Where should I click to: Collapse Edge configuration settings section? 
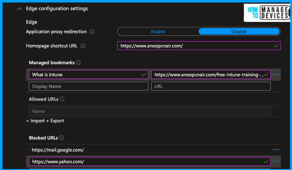pos(19,9)
